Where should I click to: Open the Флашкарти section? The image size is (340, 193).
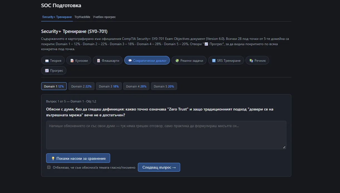108,60
